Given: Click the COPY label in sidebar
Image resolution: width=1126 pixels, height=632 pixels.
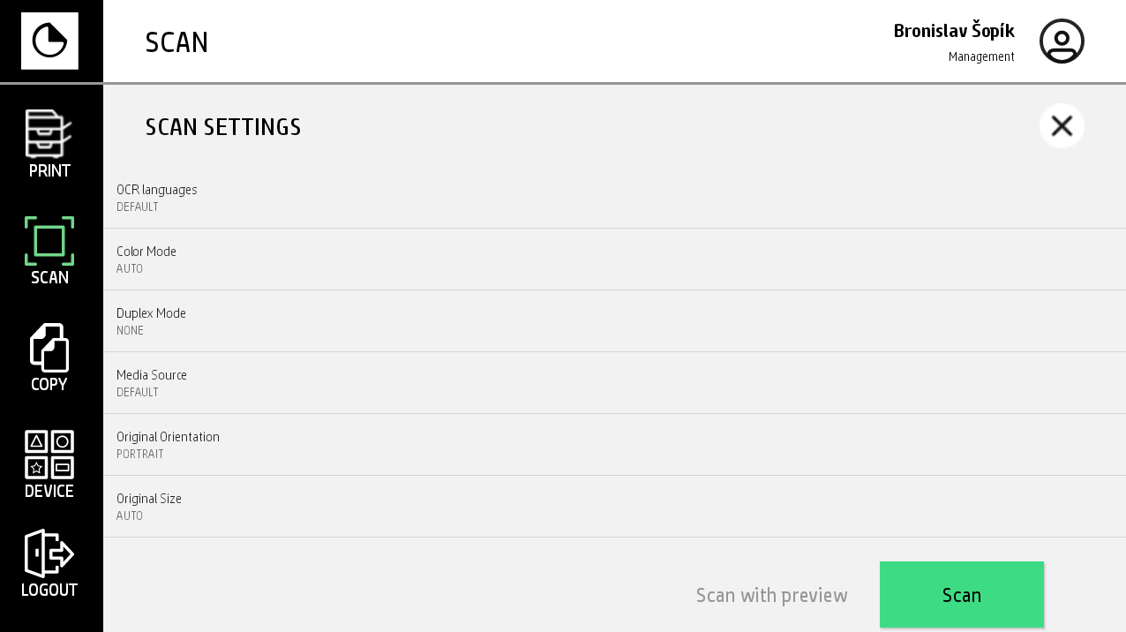Looking at the screenshot, I should pos(49,385).
